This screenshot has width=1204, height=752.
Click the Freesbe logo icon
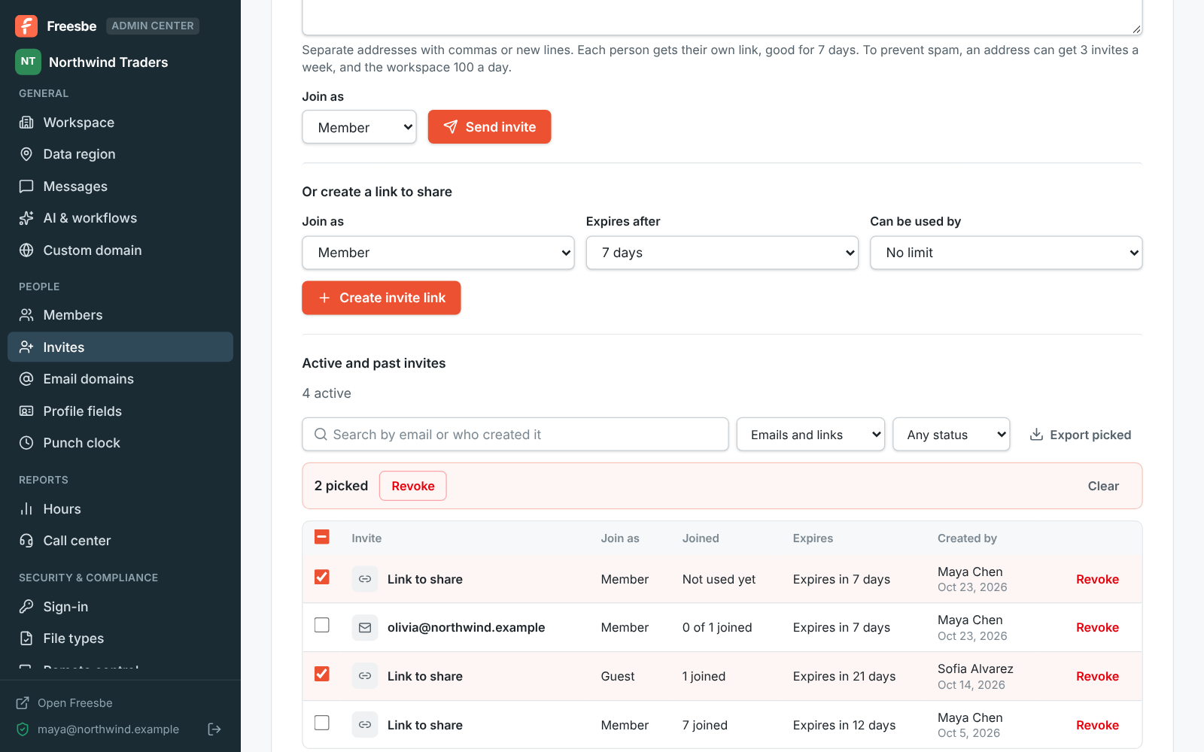(x=26, y=26)
